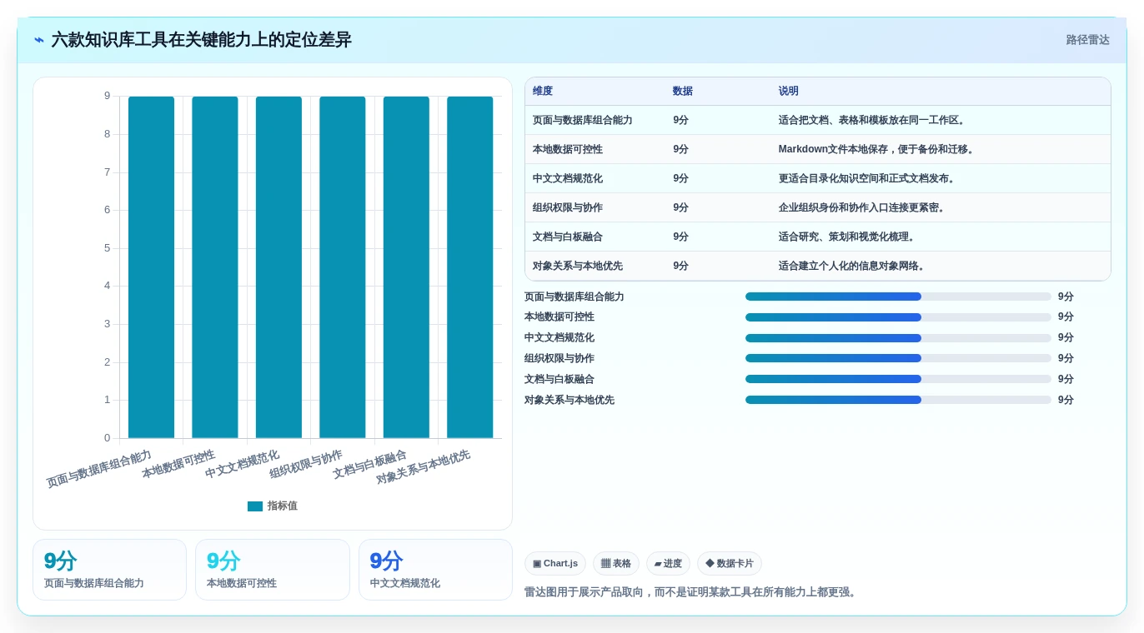Open the 9分 页面与数据库组合能力 data card

(x=109, y=570)
